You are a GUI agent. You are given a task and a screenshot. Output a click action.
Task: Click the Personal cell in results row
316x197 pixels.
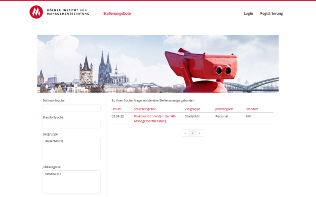(222, 116)
